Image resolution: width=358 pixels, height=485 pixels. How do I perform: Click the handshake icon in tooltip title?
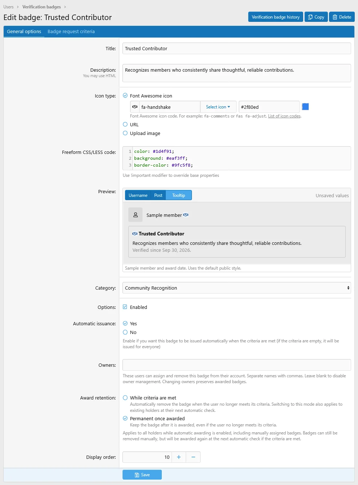point(135,234)
